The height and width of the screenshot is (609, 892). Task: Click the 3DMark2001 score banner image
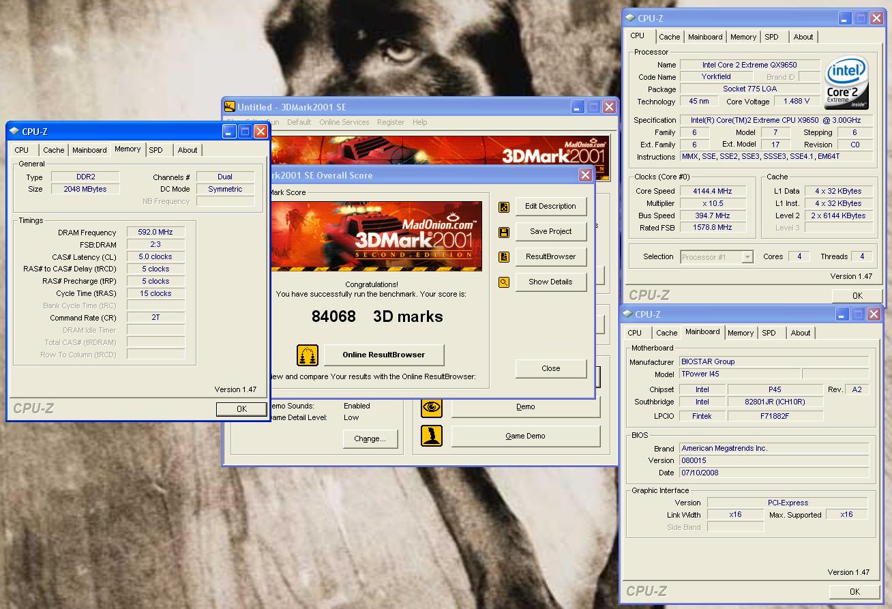376,236
